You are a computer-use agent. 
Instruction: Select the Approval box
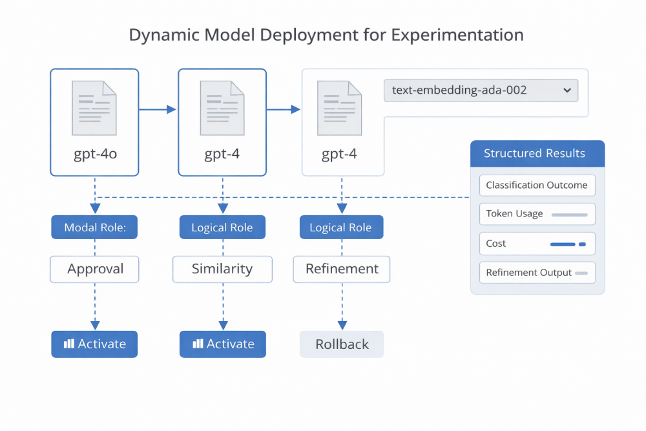point(94,269)
